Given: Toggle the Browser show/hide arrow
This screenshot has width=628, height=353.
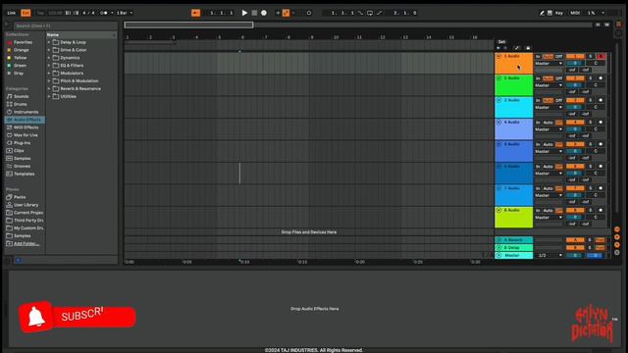Looking at the screenshot, I should click(7, 25).
